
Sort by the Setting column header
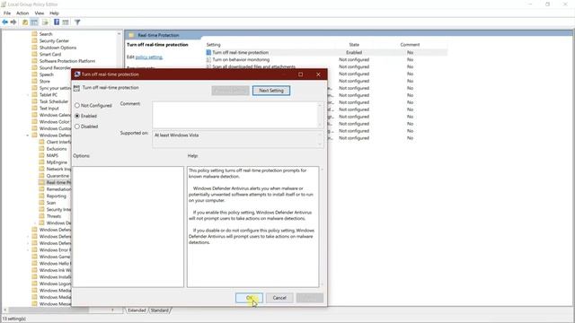(214, 45)
